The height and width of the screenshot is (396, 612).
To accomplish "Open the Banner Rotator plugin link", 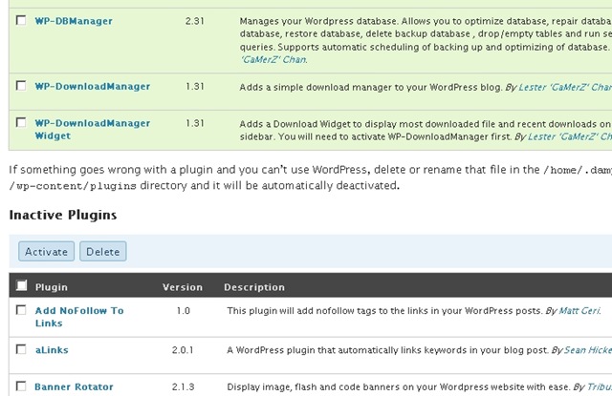I will [74, 387].
